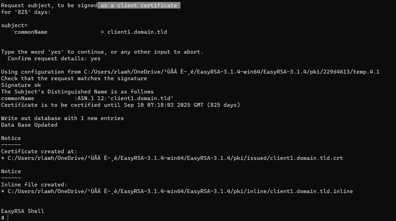The width and height of the screenshot is (396, 221).
Task: Click 'Write out database with 1 new entries'
Action: (x=62, y=118)
